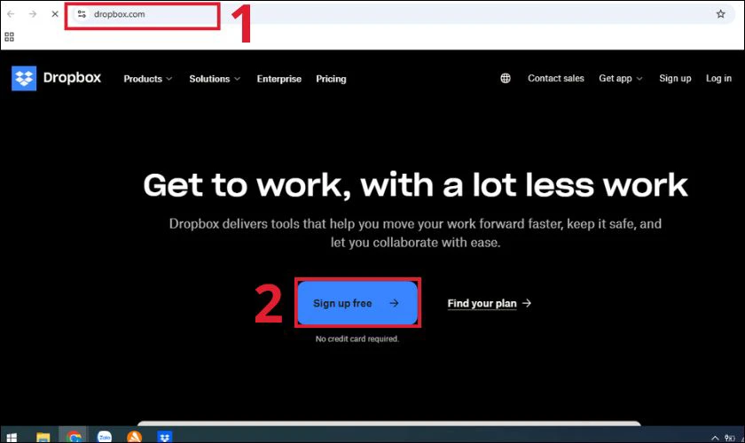Follow the Find your plan link
This screenshot has width=745, height=443.
point(489,303)
